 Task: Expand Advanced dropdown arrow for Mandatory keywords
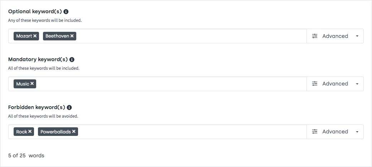pyautogui.click(x=357, y=84)
